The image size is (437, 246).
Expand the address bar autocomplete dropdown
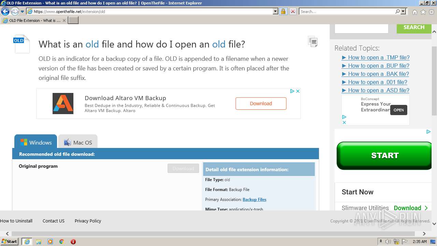click(276, 12)
